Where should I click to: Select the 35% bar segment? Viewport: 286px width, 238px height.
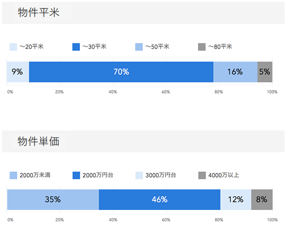(53, 199)
